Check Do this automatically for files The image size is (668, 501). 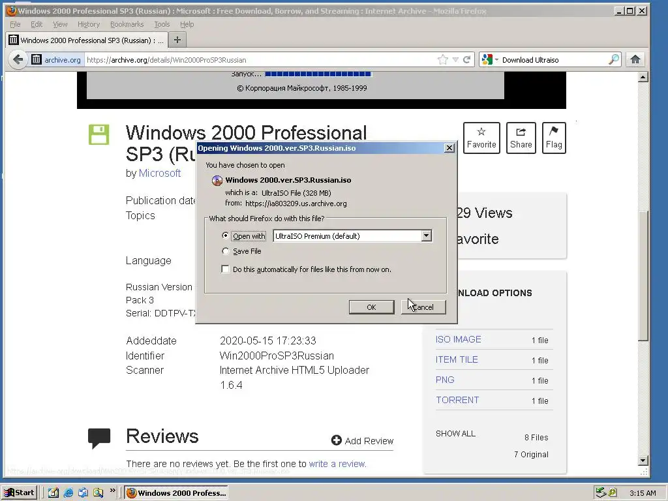(225, 269)
